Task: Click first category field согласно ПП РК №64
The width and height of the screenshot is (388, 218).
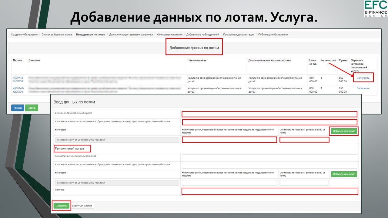Action: 117,140
